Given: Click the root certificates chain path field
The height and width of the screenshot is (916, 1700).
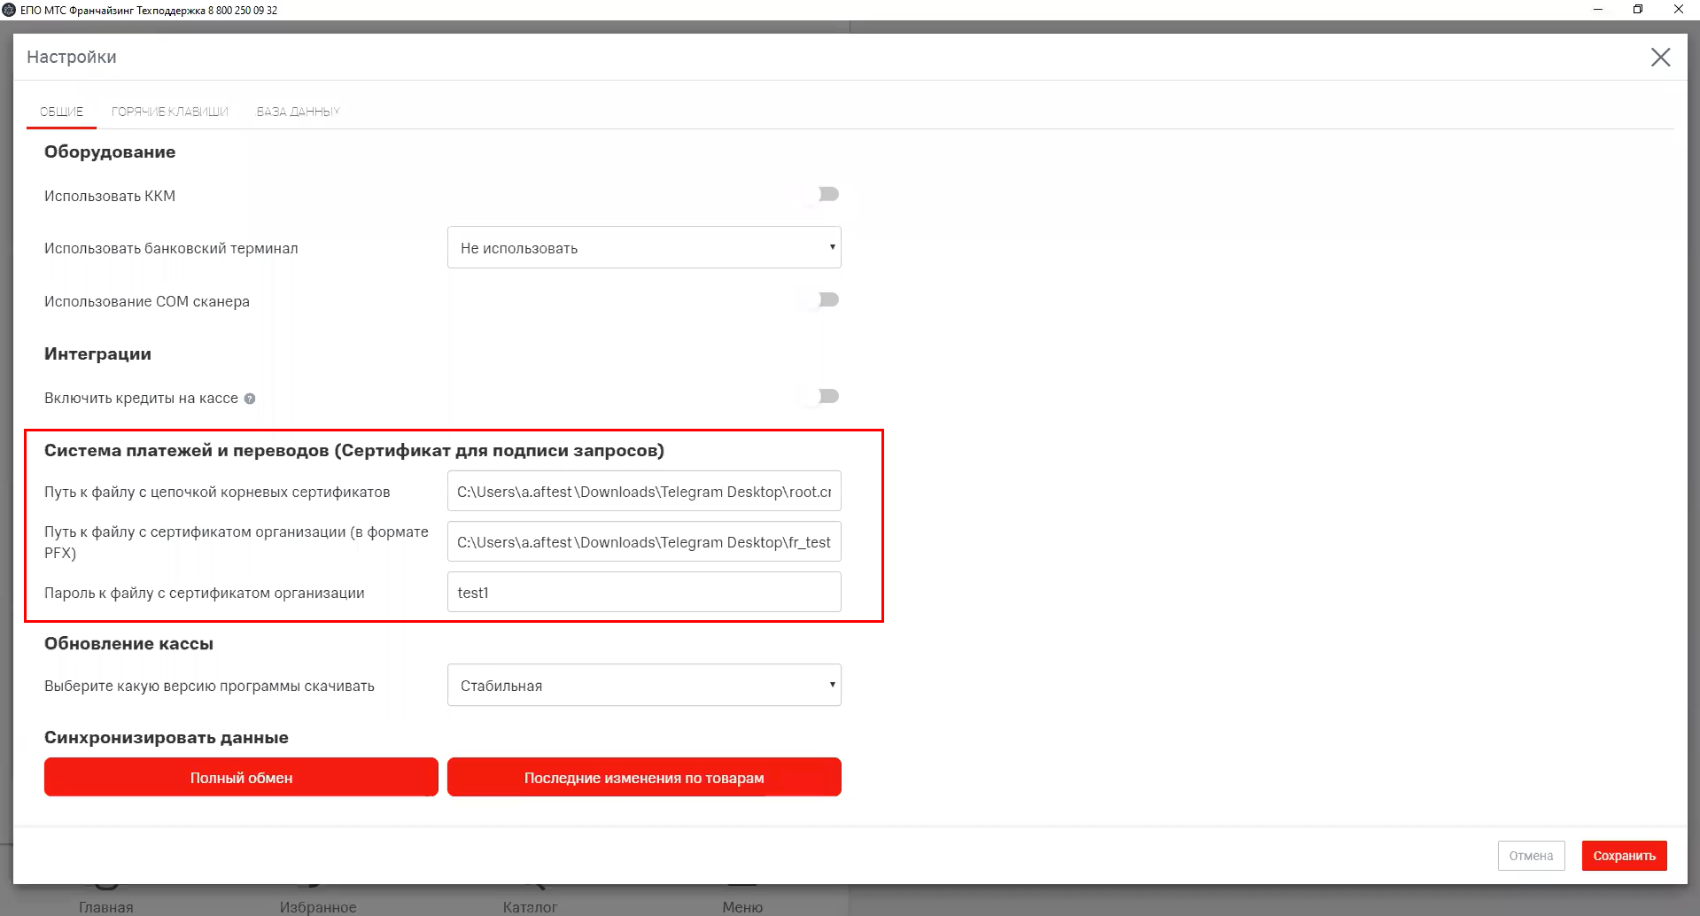Looking at the screenshot, I should click(644, 491).
